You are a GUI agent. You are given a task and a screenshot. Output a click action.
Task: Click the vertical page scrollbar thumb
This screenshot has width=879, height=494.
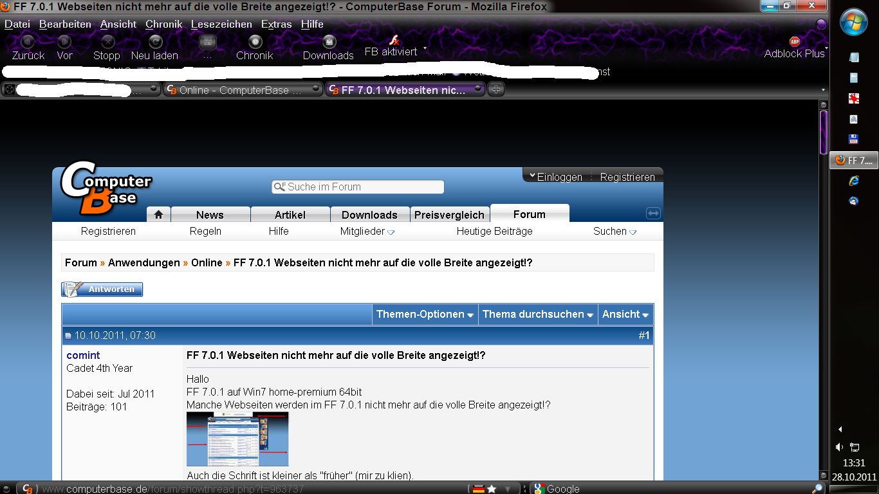tap(823, 133)
